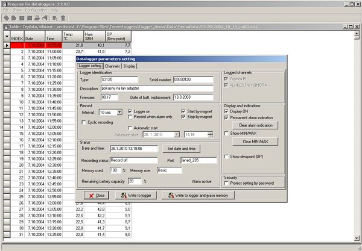
Task: Click the first icon in the toolbar
Action: click(x=6, y=18)
